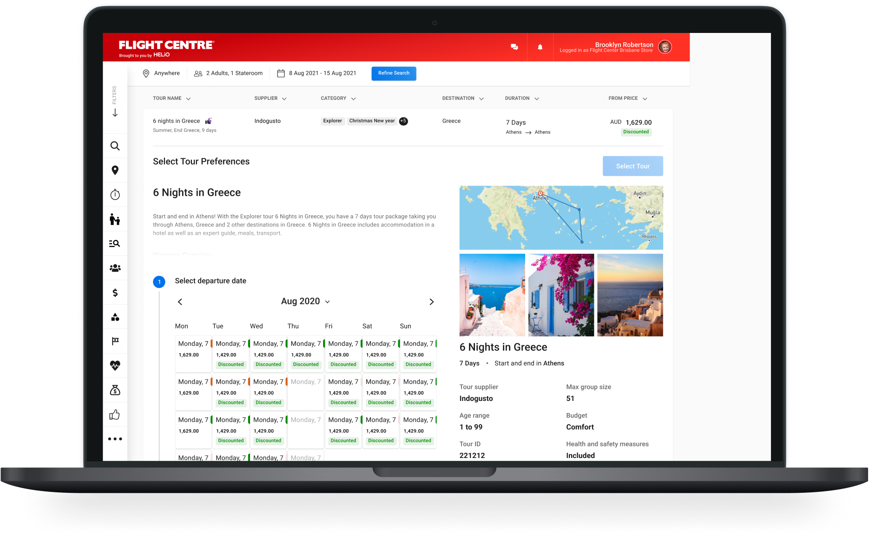Select the shapes category filter icon

pos(115,317)
